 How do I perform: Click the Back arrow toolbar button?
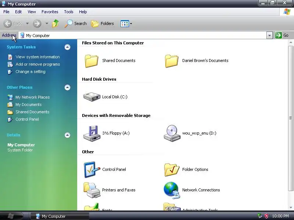coord(7,23)
